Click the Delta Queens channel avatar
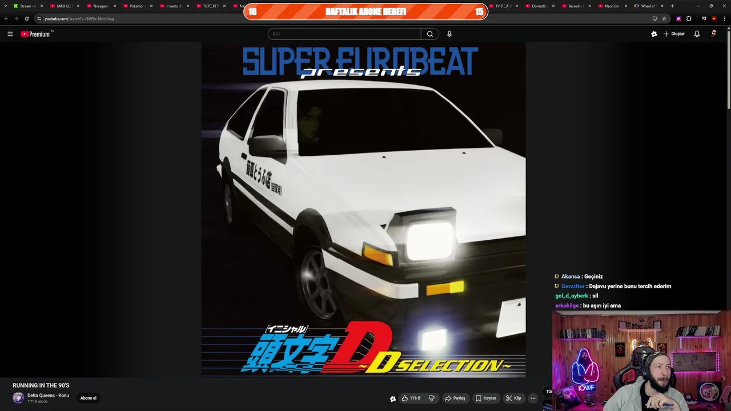 tap(18, 398)
